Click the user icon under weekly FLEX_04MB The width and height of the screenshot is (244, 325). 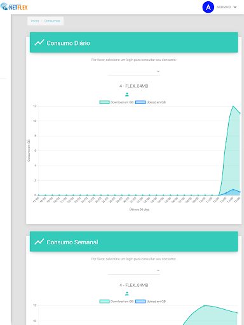(127, 293)
